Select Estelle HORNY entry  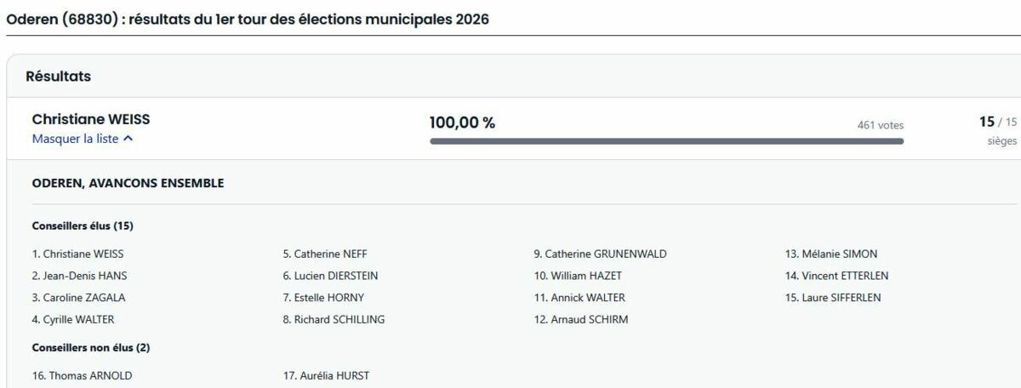coord(323,298)
